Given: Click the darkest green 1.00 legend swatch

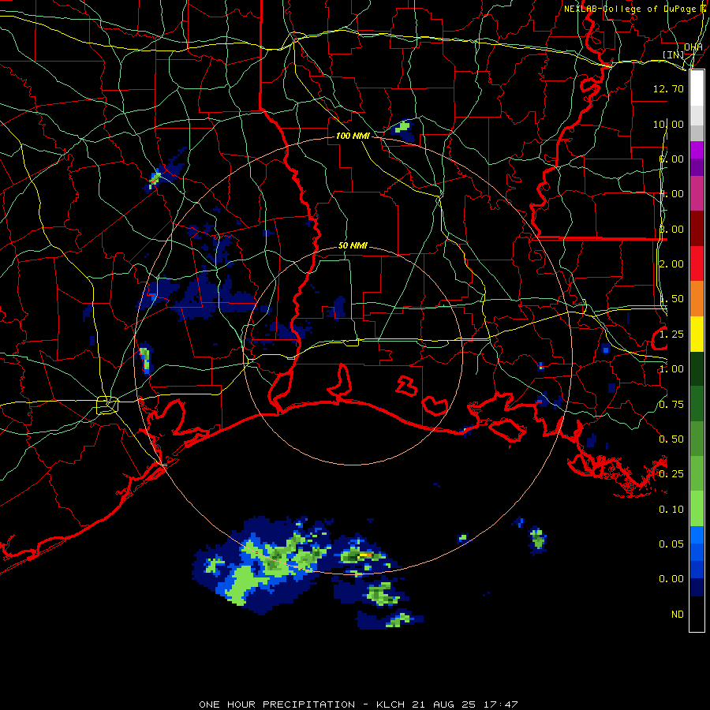Looking at the screenshot, I should pyautogui.click(x=697, y=368).
